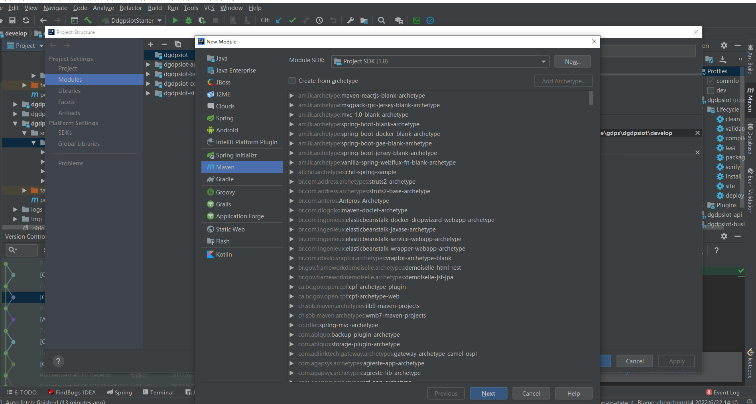Viewport: 756px width, 404px height.
Task: Reimport all Maven projects icon
Action: (709, 59)
